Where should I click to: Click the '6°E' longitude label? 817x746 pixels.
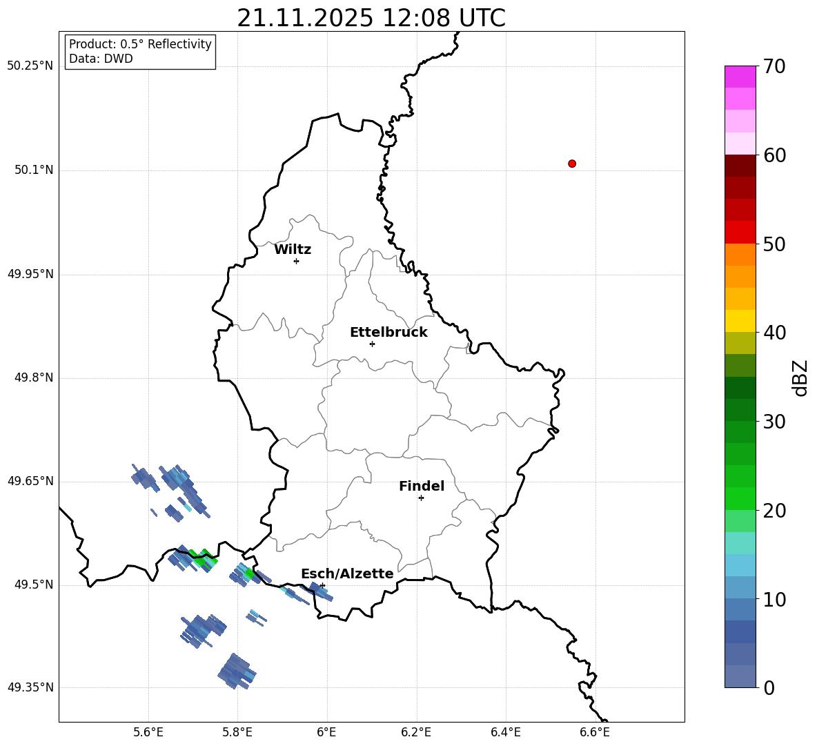tap(326, 732)
